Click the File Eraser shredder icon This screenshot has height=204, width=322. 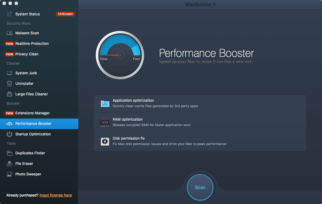pos(10,164)
